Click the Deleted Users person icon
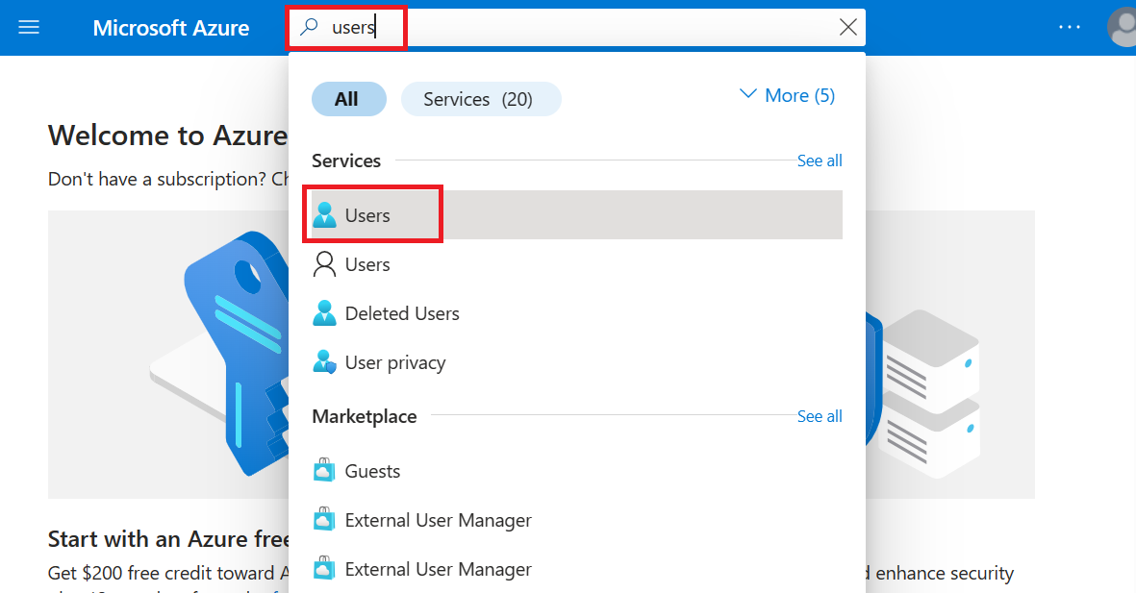 tap(324, 313)
